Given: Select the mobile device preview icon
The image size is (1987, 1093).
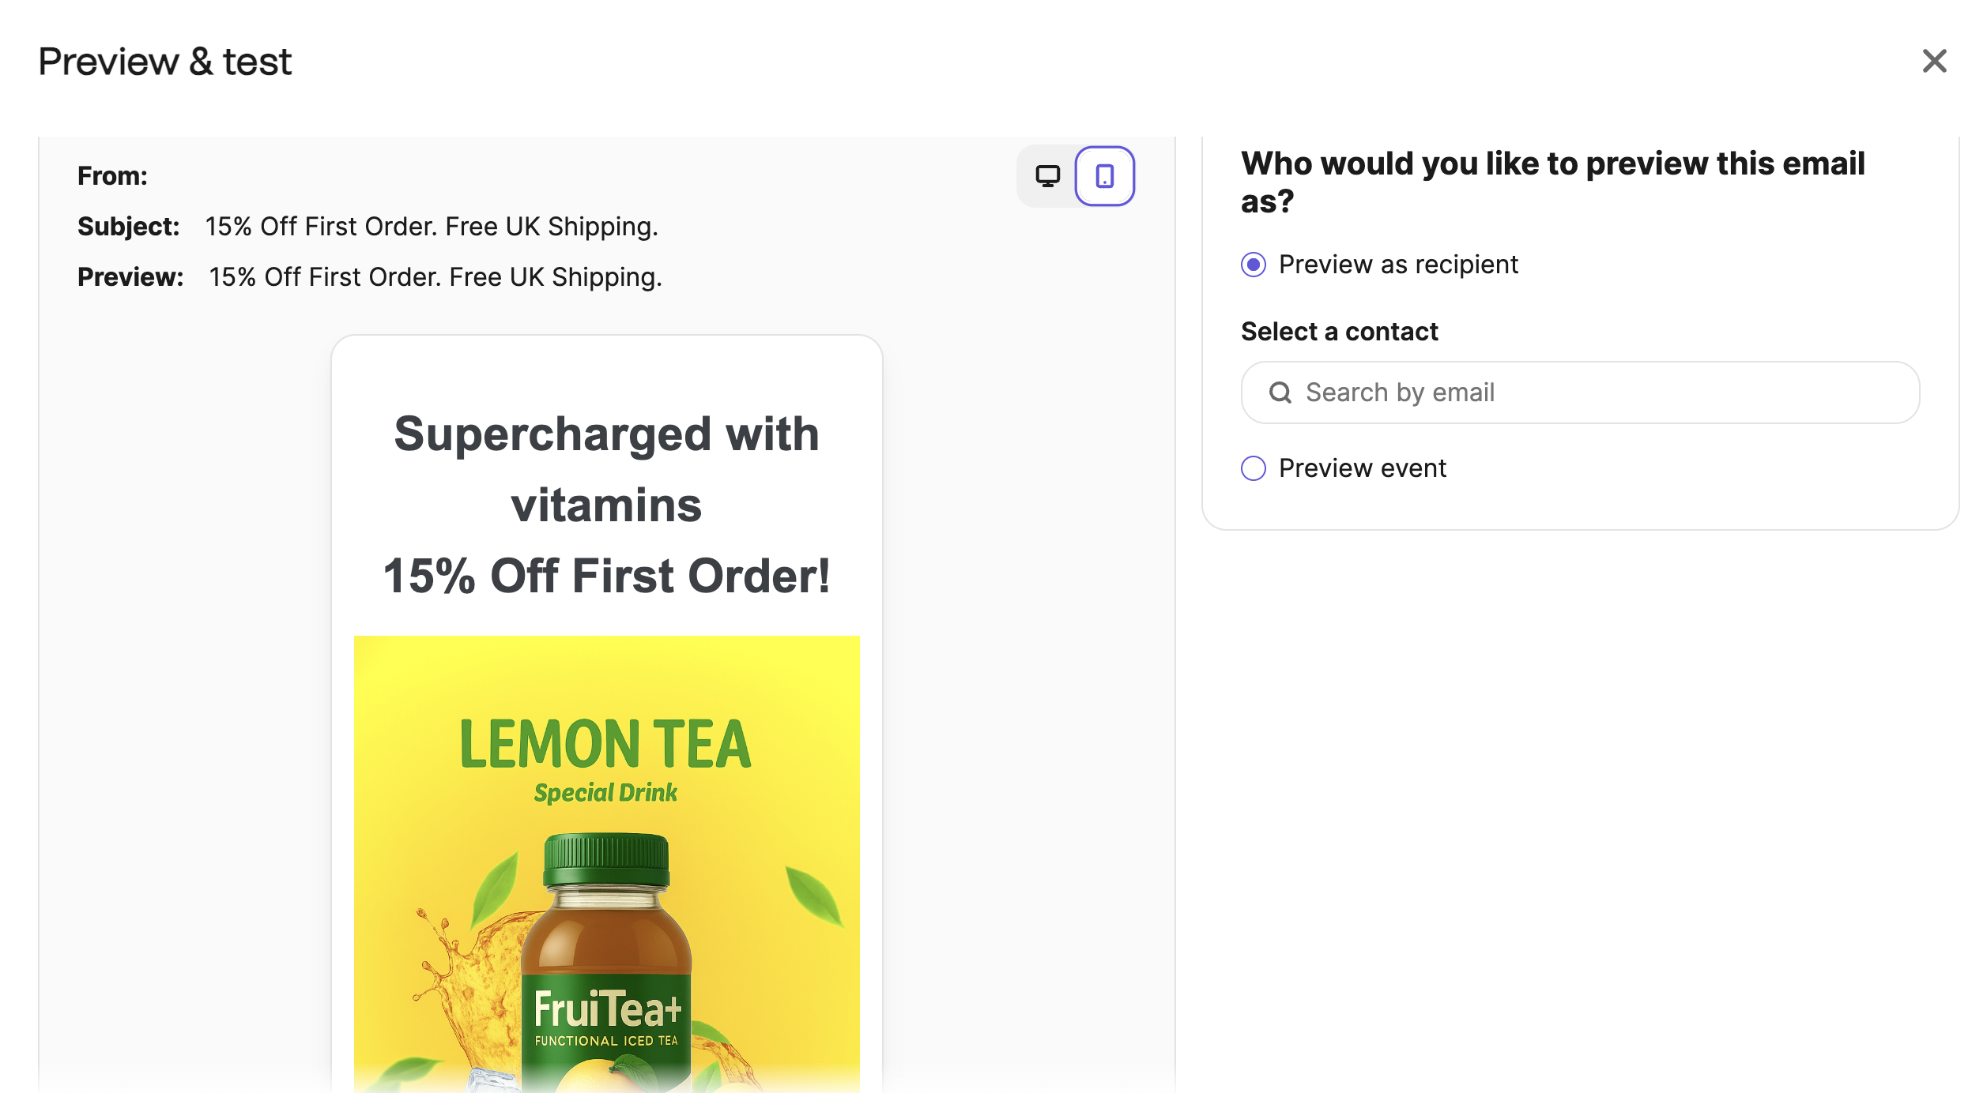Looking at the screenshot, I should pos(1104,176).
